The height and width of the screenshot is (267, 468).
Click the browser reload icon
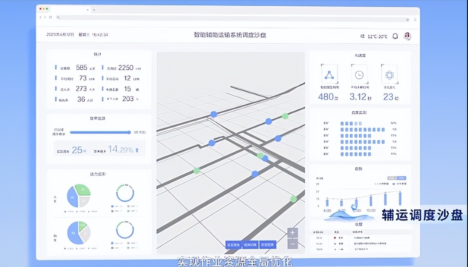click(x=51, y=18)
